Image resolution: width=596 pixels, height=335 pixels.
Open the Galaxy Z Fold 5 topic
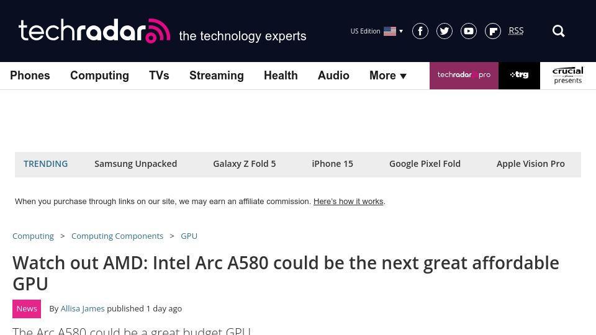click(x=245, y=164)
